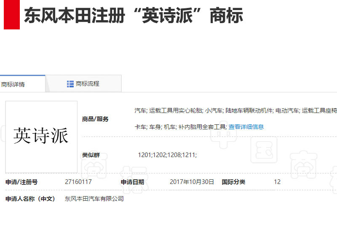The height and width of the screenshot is (252, 337).
Task: Click the 申请人名称（中文） label
Action: click(30, 199)
